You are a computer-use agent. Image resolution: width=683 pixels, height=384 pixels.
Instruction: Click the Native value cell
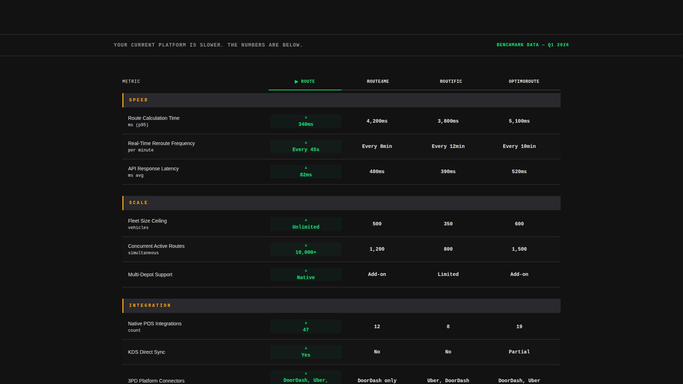click(x=306, y=274)
